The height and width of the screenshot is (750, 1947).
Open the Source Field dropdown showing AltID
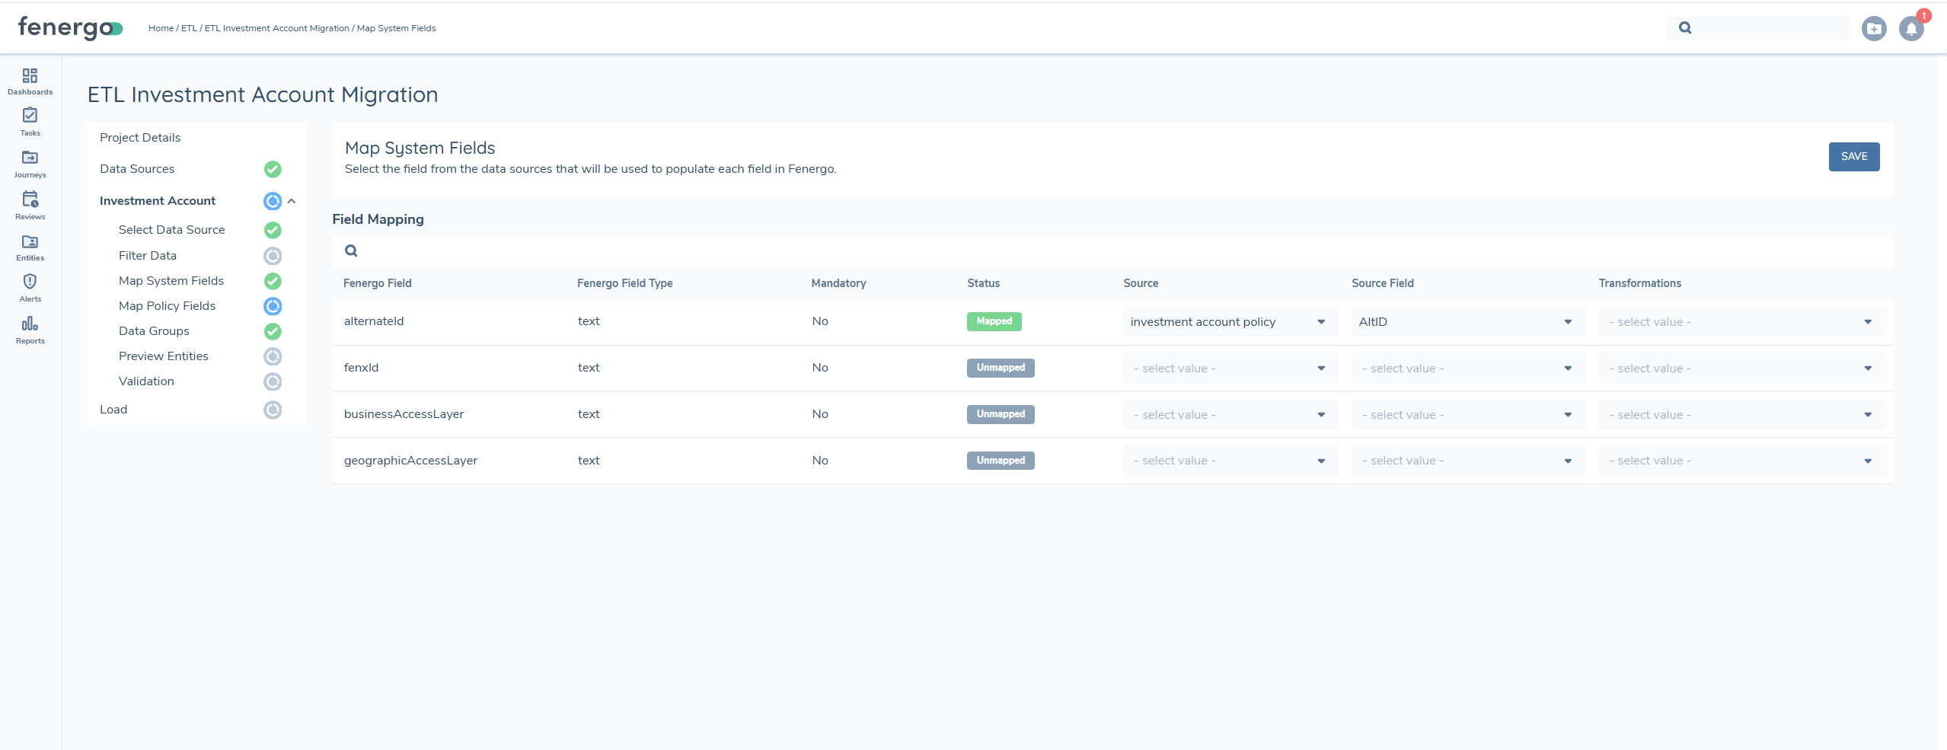(x=1466, y=321)
